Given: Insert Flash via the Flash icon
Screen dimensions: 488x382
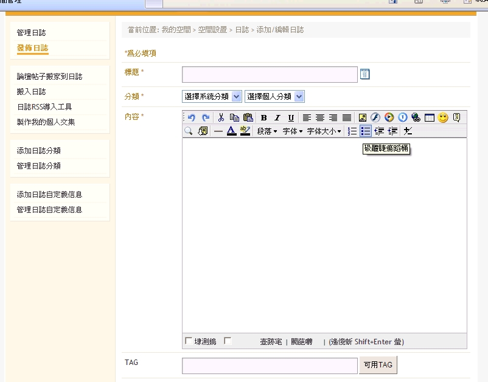Looking at the screenshot, I should point(375,117).
